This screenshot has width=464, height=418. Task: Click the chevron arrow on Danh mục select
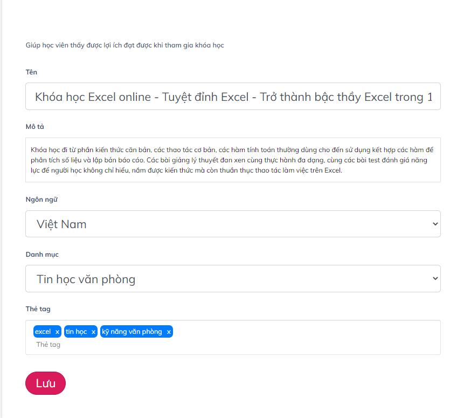pyautogui.click(x=435, y=279)
